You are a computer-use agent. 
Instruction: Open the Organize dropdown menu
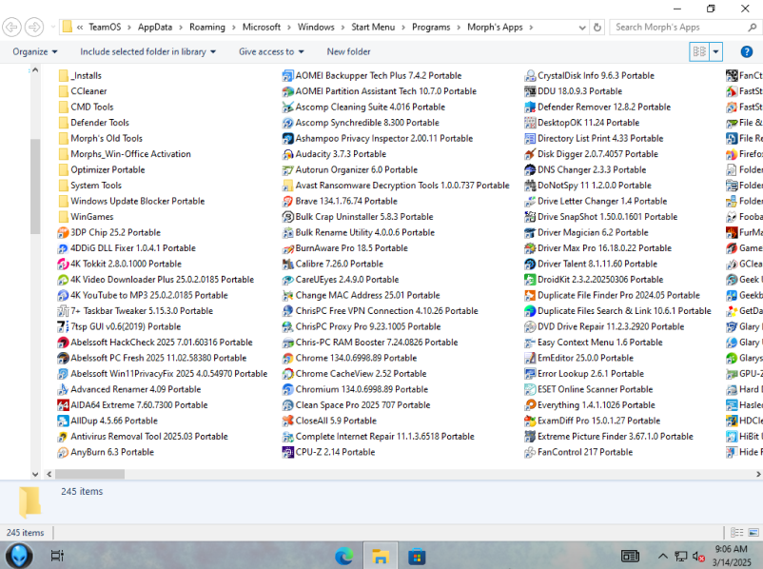click(x=35, y=51)
